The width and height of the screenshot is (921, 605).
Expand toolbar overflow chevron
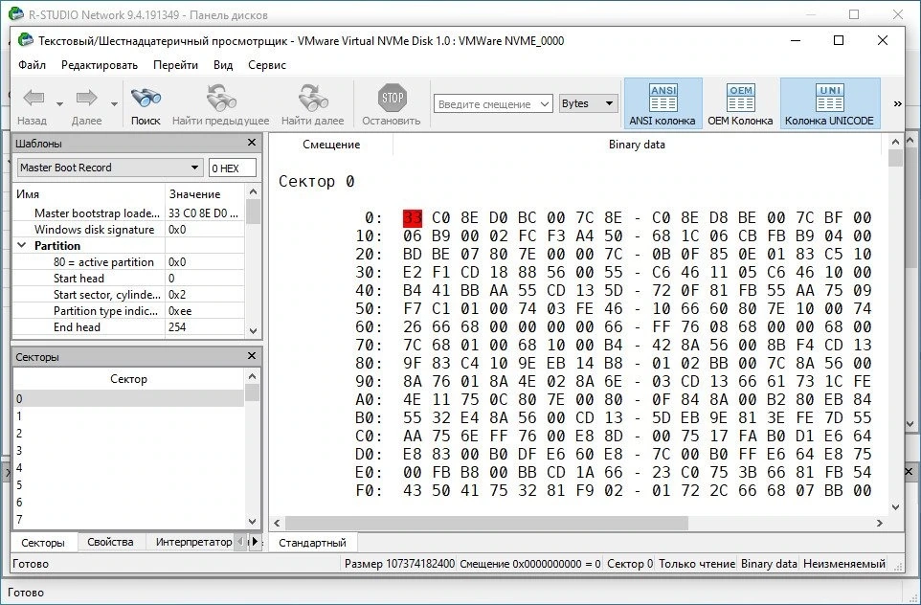pos(897,104)
